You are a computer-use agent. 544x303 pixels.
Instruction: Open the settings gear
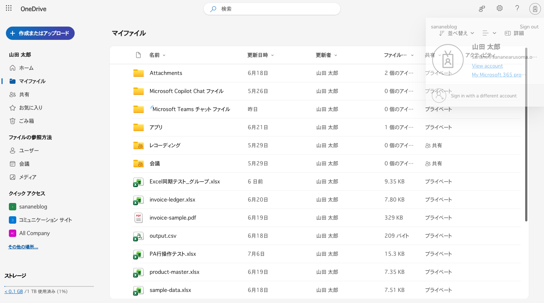[x=500, y=8]
